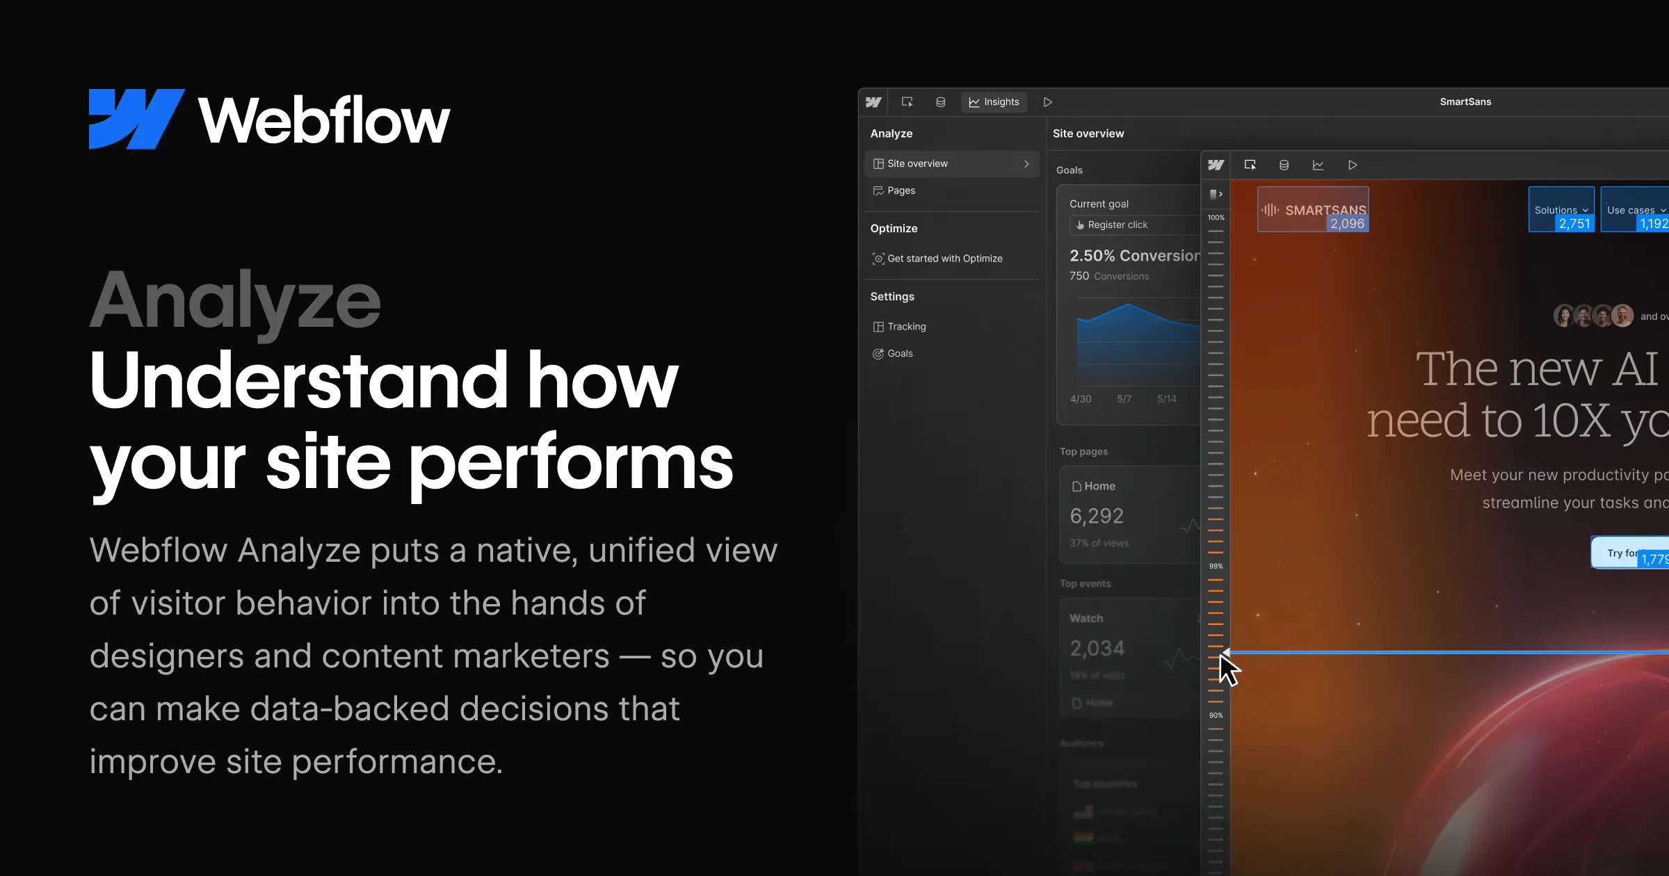Toggle the SmartSans logo click overlay
The width and height of the screenshot is (1669, 876).
[x=1313, y=209]
